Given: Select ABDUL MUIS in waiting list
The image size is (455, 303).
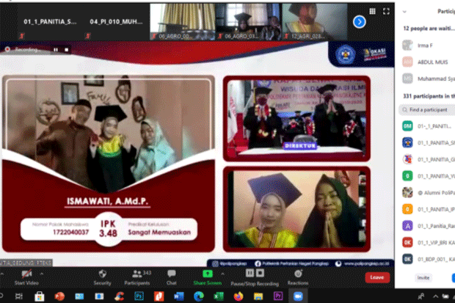Looking at the screenshot, I should [x=429, y=62].
